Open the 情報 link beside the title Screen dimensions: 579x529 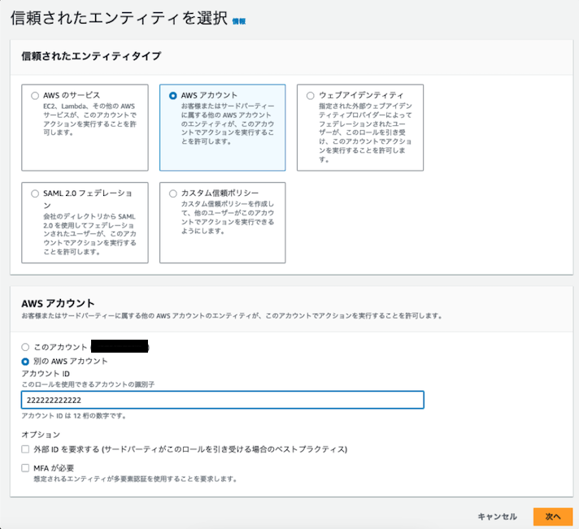click(x=239, y=21)
